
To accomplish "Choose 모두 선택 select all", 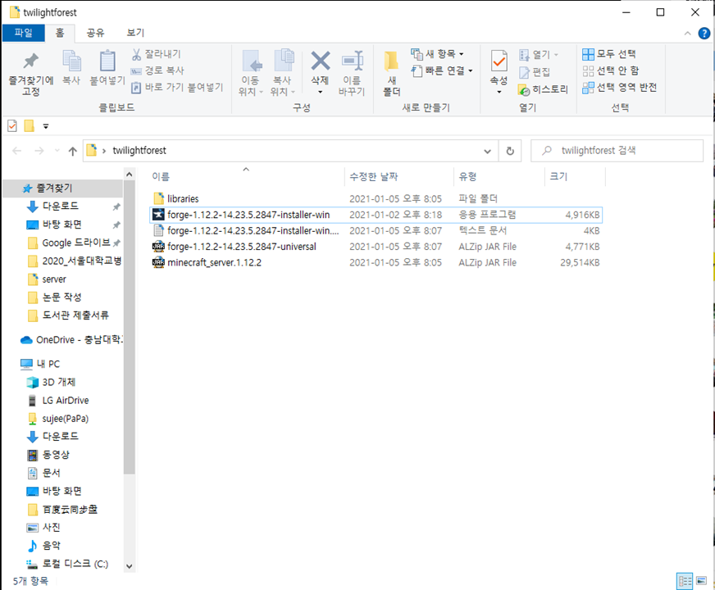I will 609,54.
